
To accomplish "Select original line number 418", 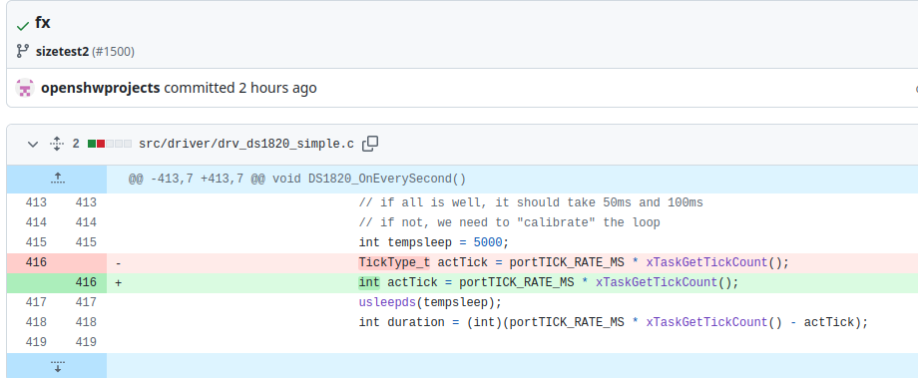I will coord(36,322).
